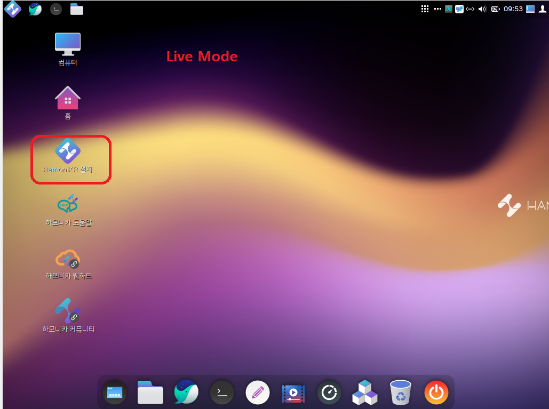Open the trash bin in the dock

(401, 392)
